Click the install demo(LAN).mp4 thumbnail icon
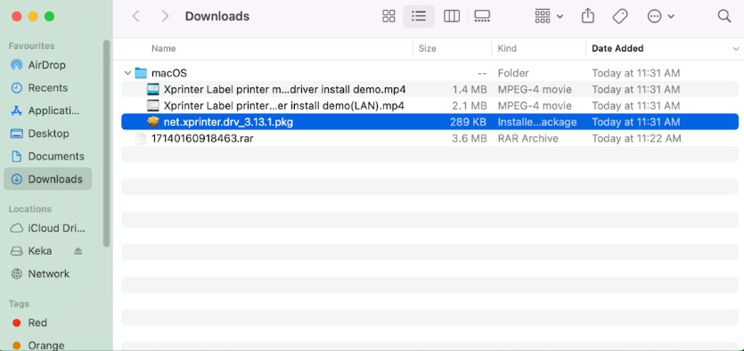 click(152, 105)
